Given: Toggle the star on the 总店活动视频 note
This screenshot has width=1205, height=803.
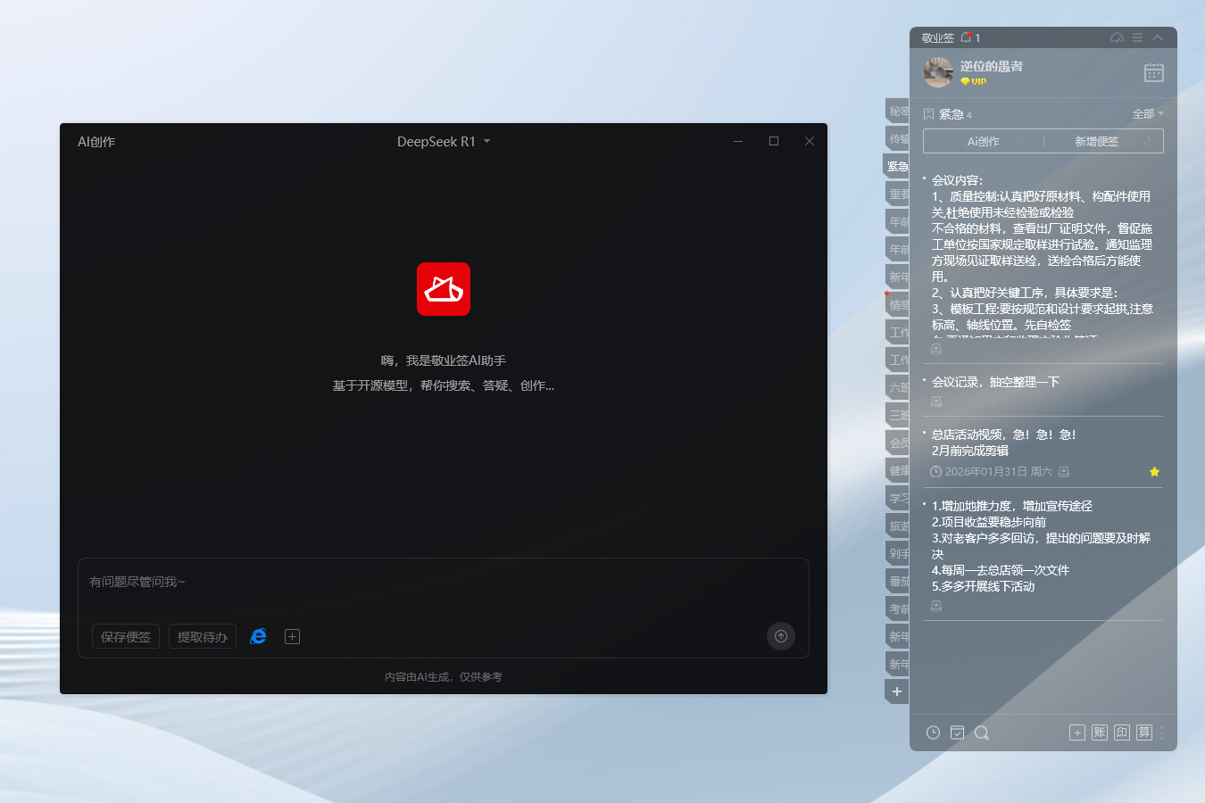Looking at the screenshot, I should pos(1154,471).
